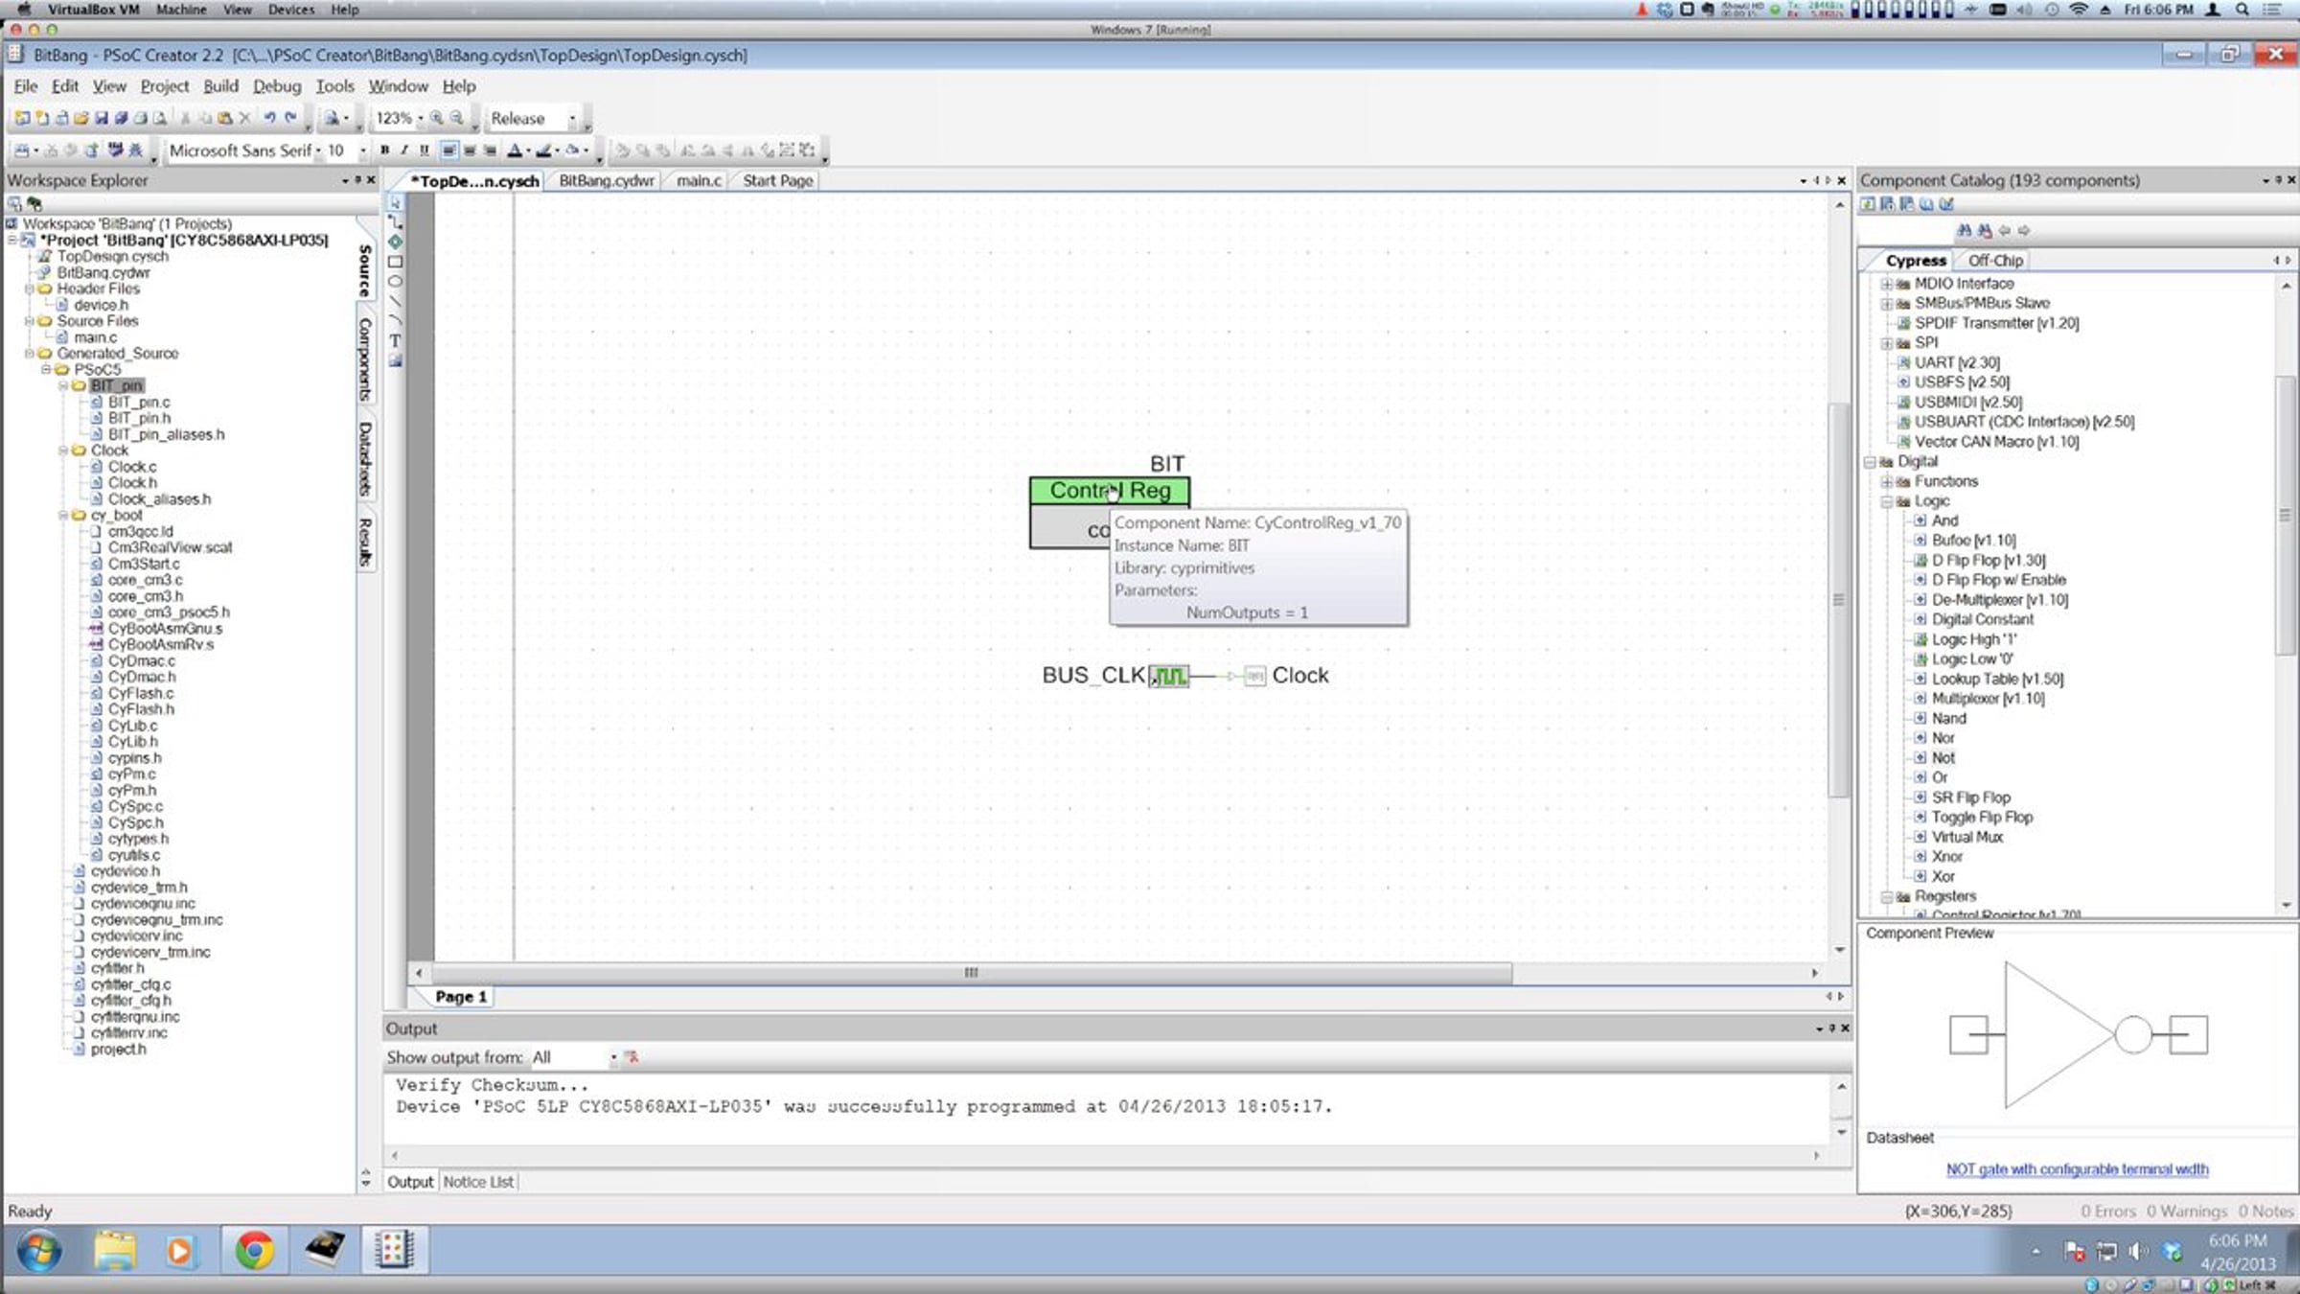Expand the Functions catalog folder
2300x1294 pixels.
tap(1885, 482)
